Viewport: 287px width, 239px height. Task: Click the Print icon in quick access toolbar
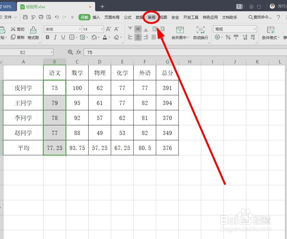click(x=41, y=17)
